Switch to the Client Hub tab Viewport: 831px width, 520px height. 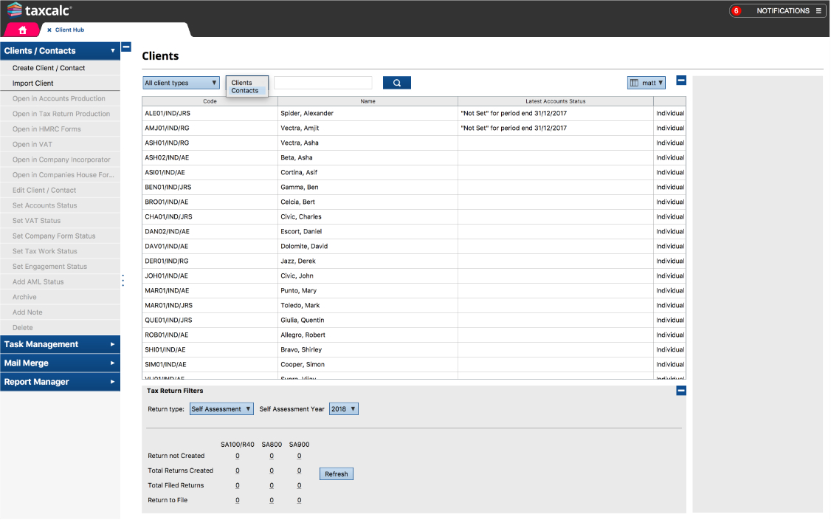click(69, 30)
